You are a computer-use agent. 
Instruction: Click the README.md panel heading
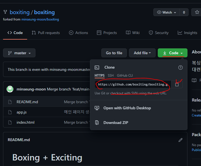coord(19,140)
